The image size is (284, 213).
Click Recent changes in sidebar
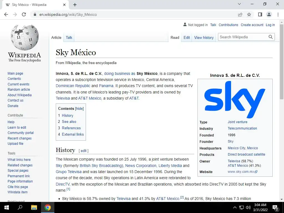point(20,138)
